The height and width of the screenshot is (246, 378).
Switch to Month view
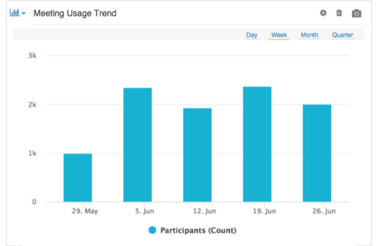pos(310,35)
